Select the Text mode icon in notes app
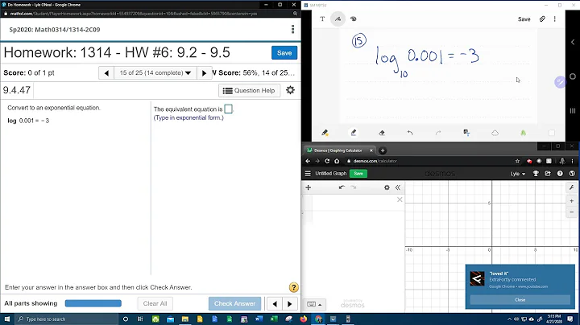Screen dimensions: 580x325 click(322, 19)
